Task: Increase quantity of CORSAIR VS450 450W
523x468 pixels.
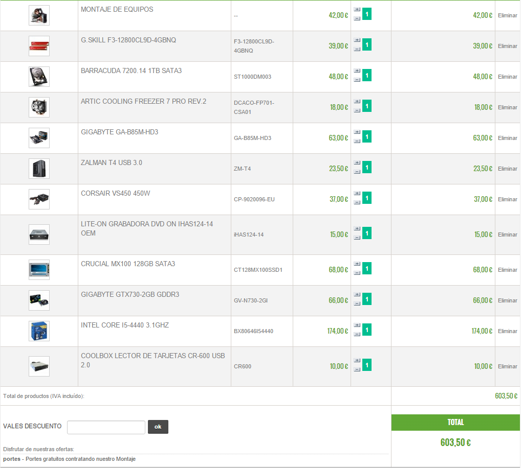Action: (357, 193)
